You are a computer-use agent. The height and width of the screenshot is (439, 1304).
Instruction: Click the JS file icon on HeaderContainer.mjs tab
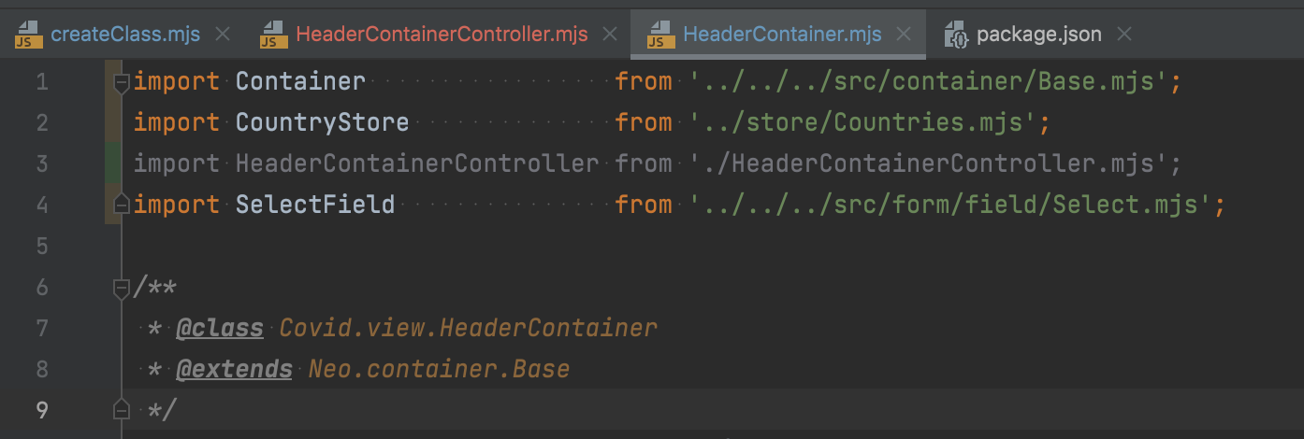pos(660,35)
